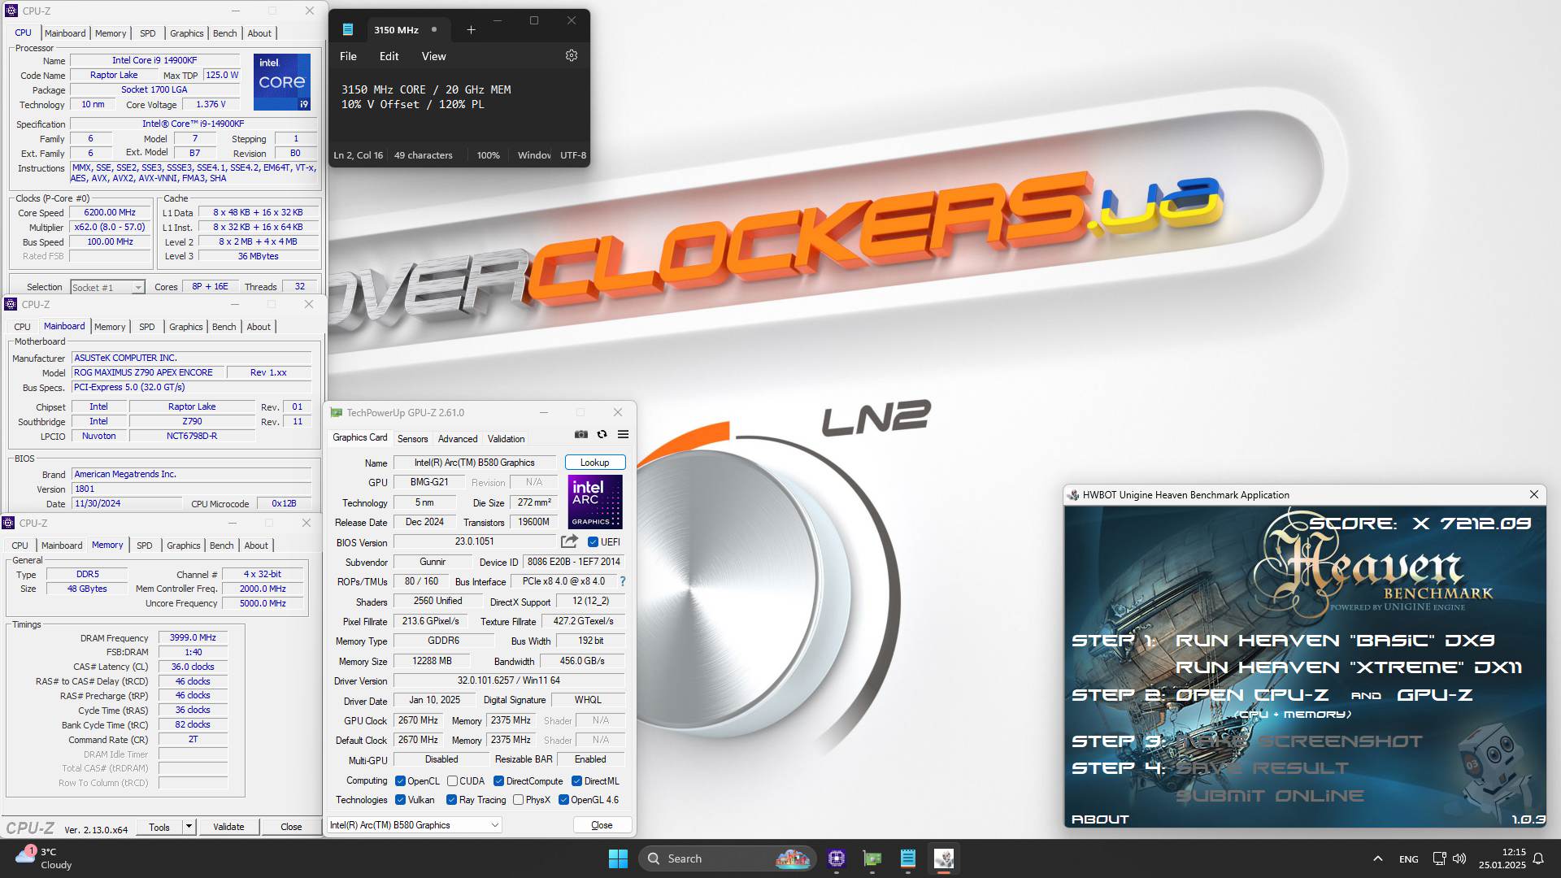Click Notepad app icon in title bar

click(348, 30)
